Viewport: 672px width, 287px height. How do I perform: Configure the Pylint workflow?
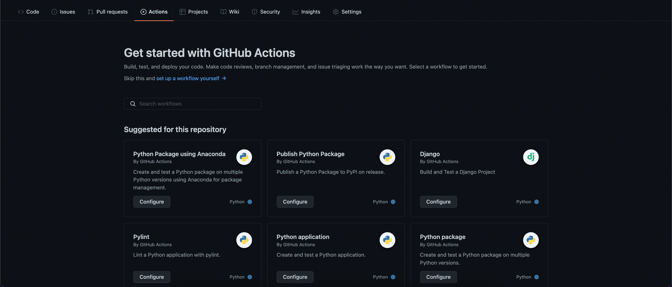pyautogui.click(x=152, y=277)
